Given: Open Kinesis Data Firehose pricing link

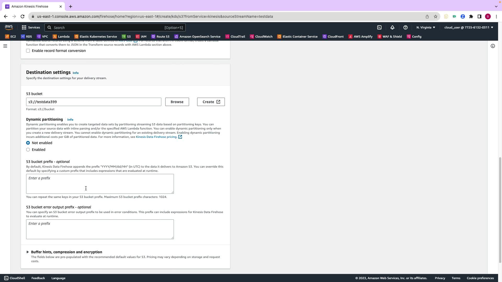Looking at the screenshot, I should coord(156,137).
